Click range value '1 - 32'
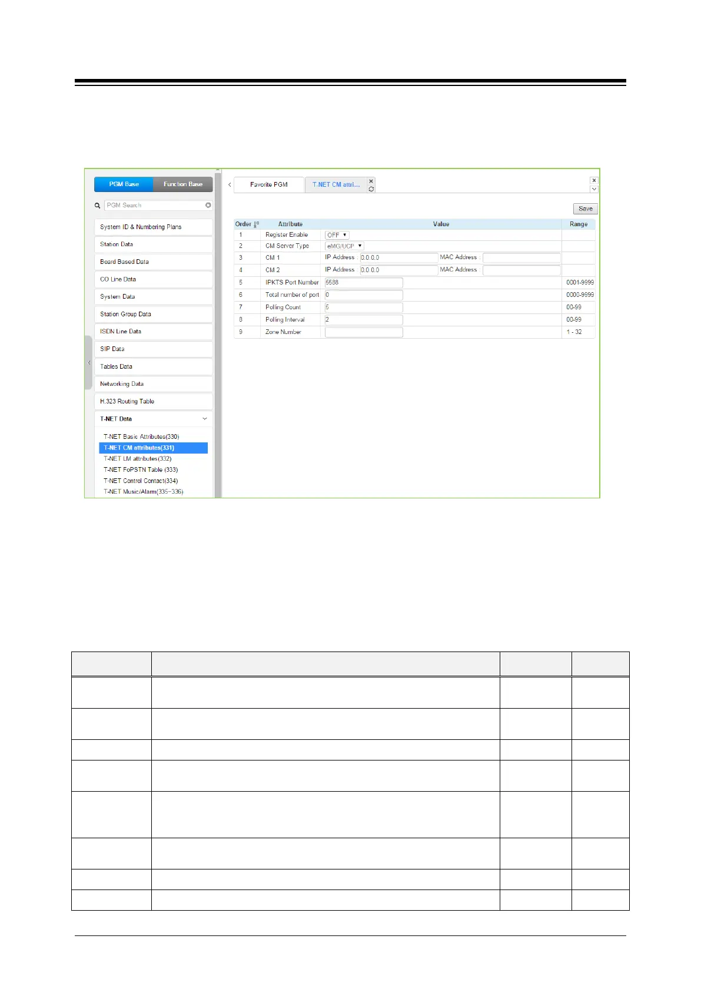This screenshot has height=992, width=701. pos(574,332)
